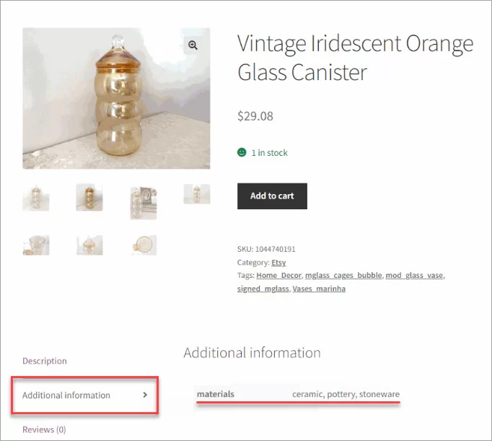Click the green in-stock smiley icon

[x=242, y=153]
